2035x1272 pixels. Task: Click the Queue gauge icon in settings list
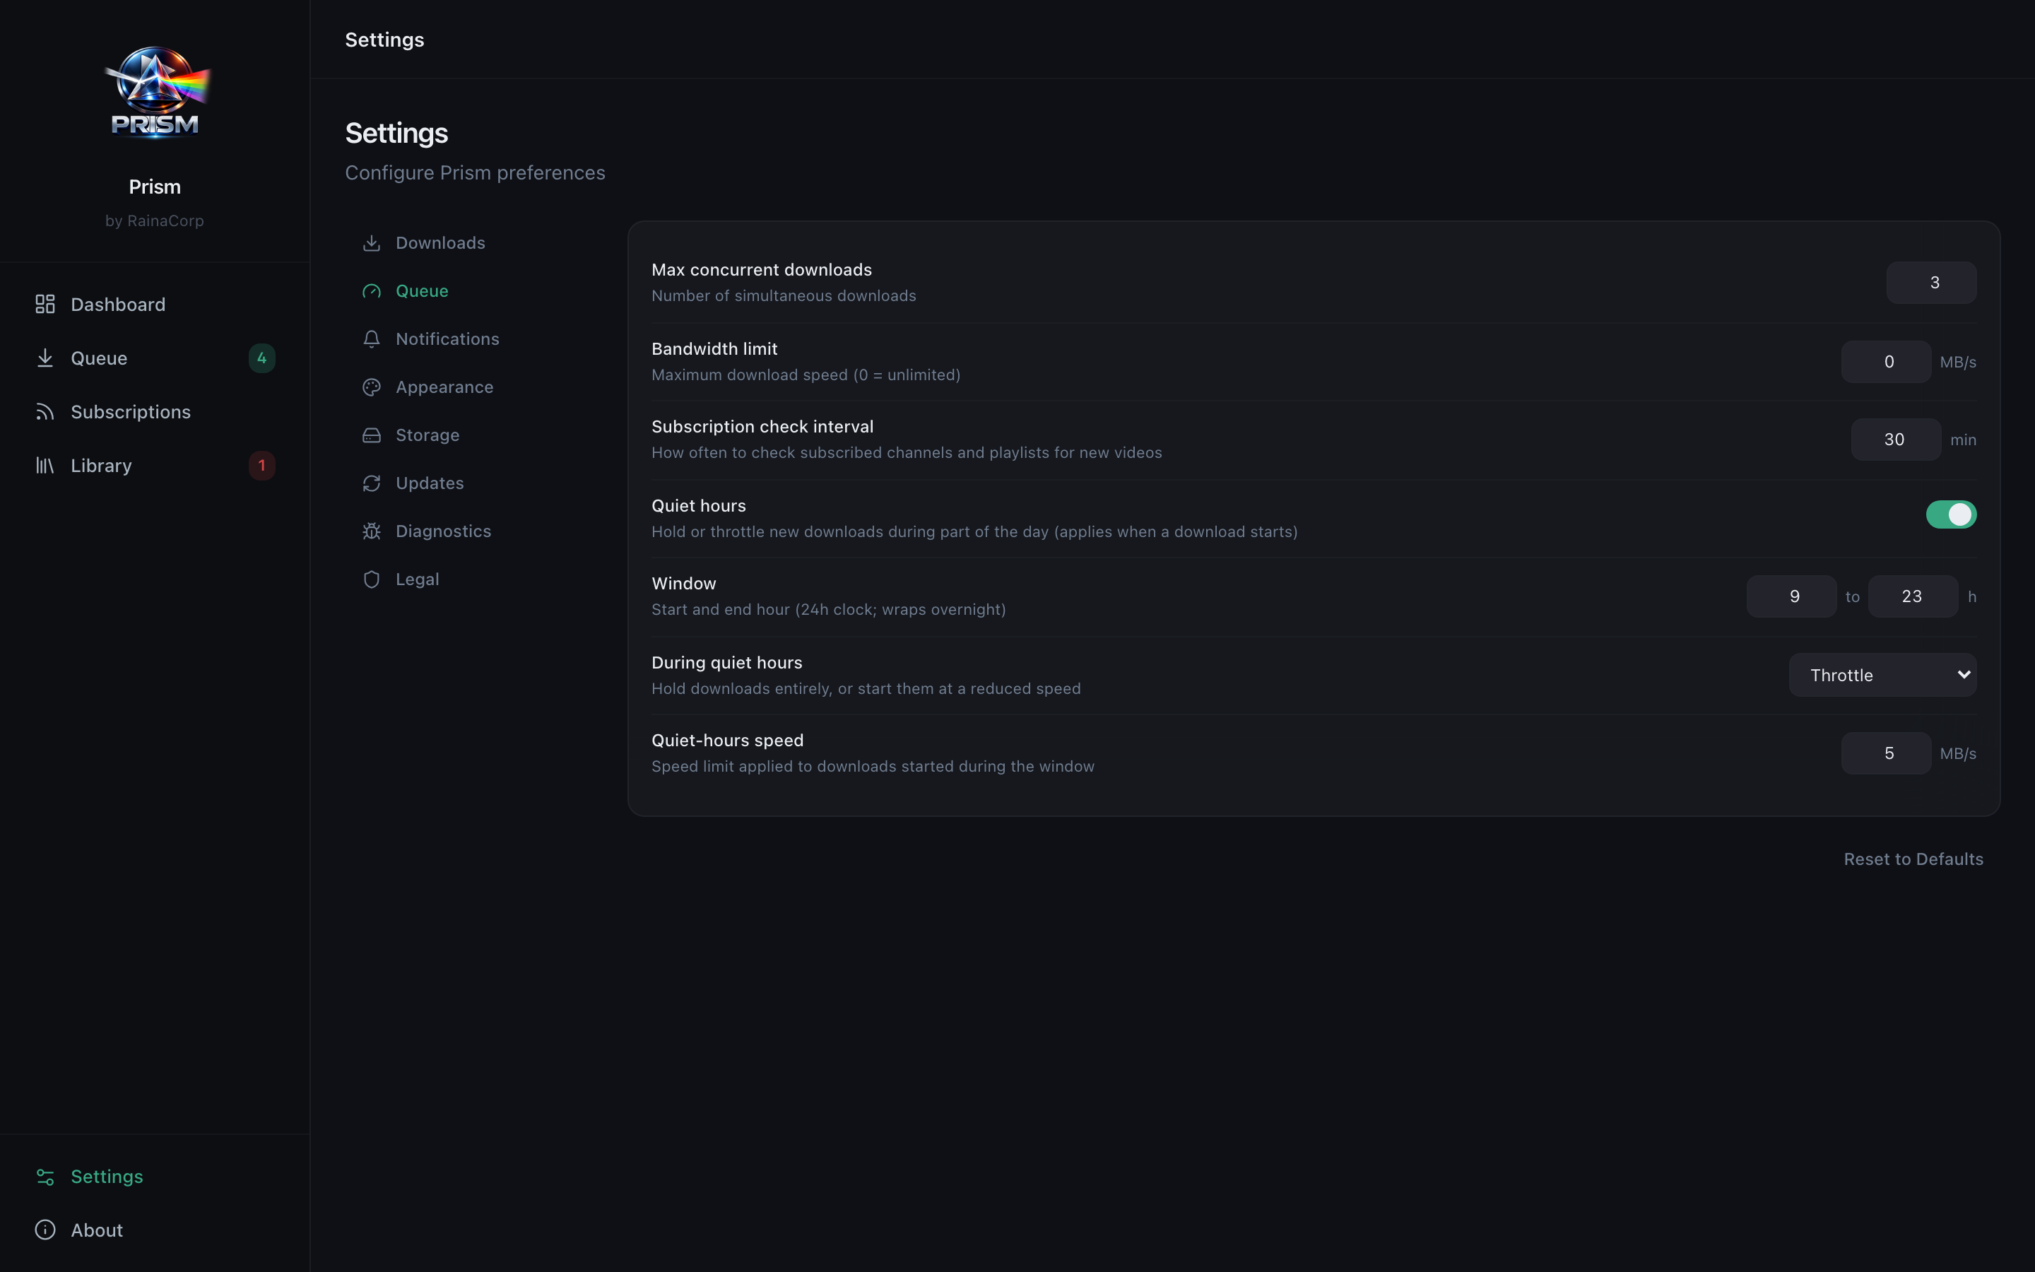click(x=372, y=291)
